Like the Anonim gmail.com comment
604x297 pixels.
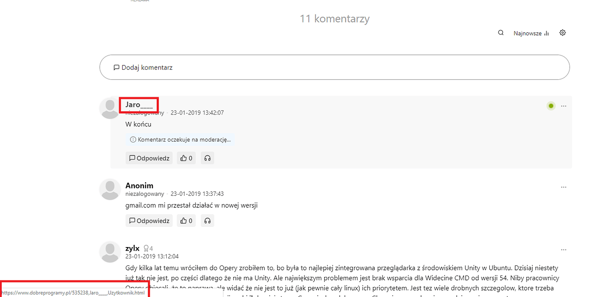tap(186, 221)
